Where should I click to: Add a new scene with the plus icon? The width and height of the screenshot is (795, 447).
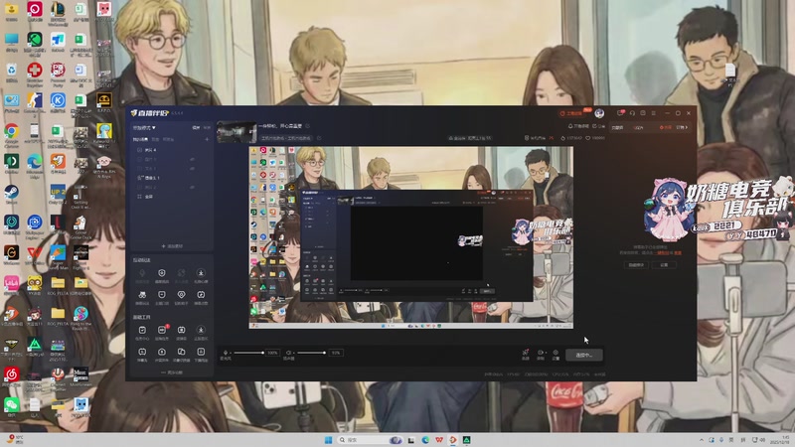tap(207, 139)
